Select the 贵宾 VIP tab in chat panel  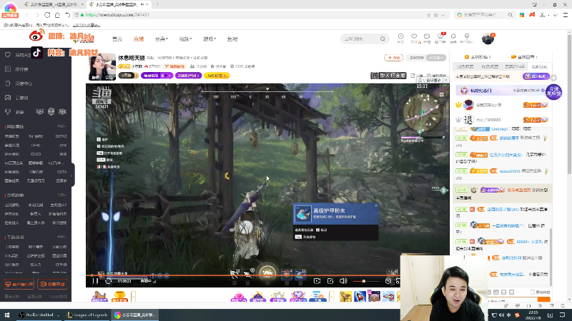pyautogui.click(x=515, y=66)
